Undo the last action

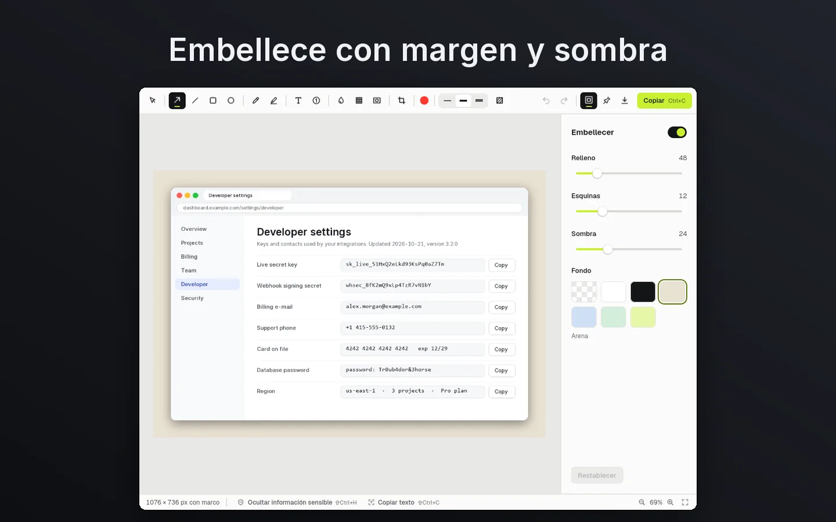tap(546, 100)
